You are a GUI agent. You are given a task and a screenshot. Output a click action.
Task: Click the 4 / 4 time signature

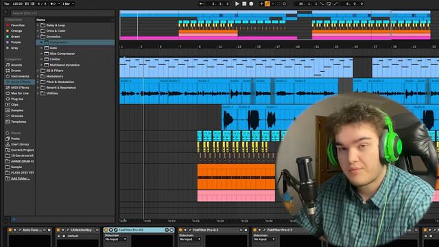pos(43,3)
